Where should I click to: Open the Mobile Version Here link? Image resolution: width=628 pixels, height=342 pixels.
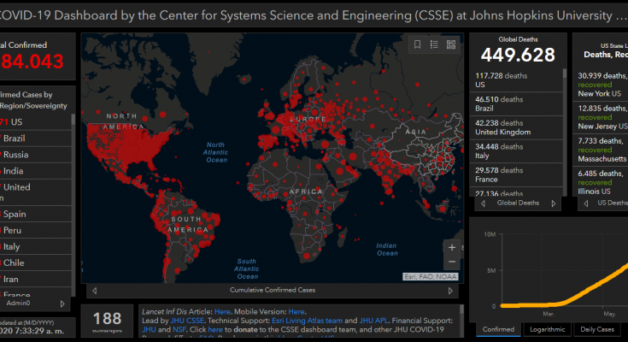(x=296, y=311)
